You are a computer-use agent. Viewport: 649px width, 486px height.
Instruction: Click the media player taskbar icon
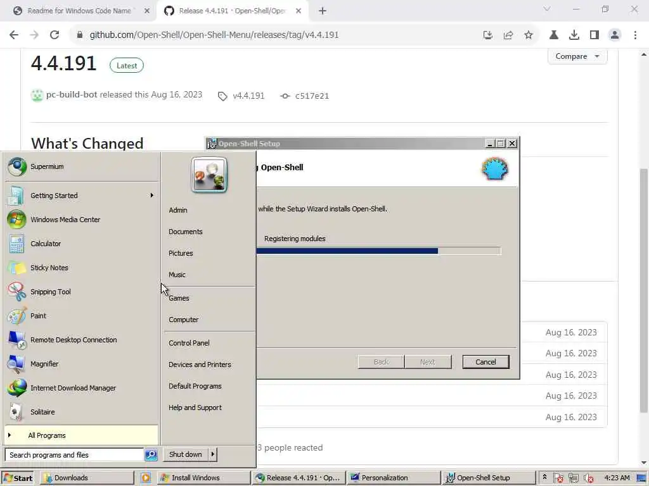pos(145,478)
